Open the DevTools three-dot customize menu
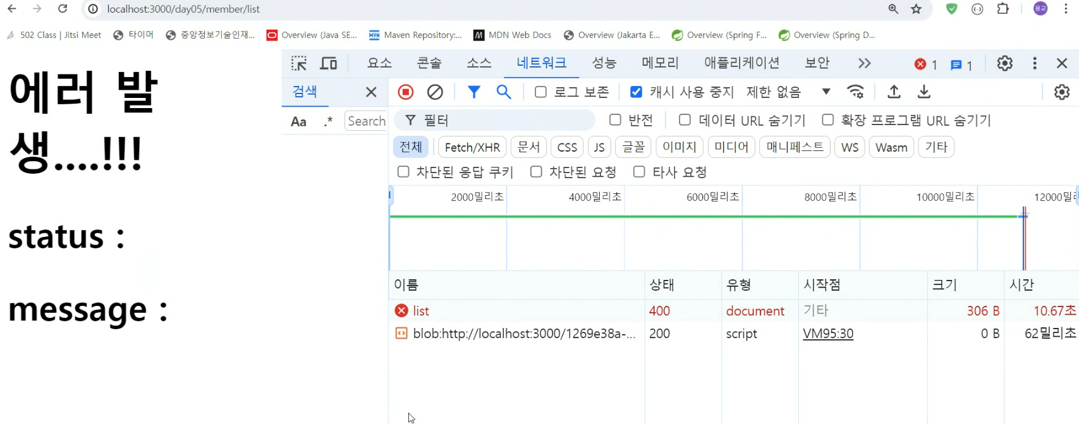 click(1034, 63)
